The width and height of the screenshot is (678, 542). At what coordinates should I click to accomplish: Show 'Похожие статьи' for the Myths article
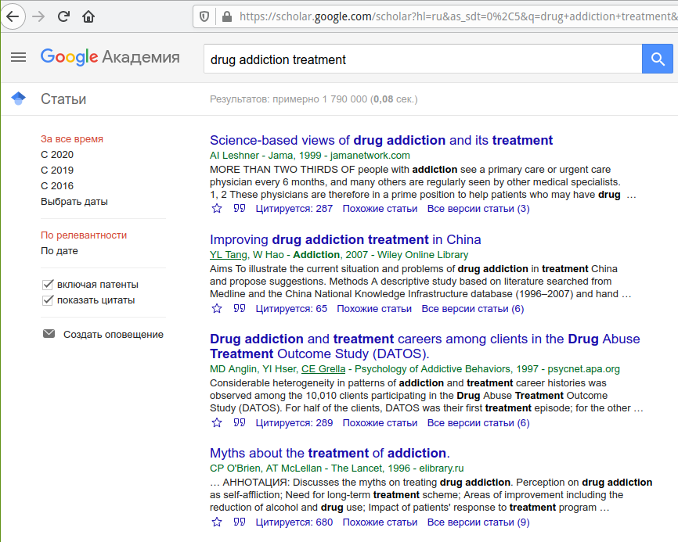[x=380, y=522]
